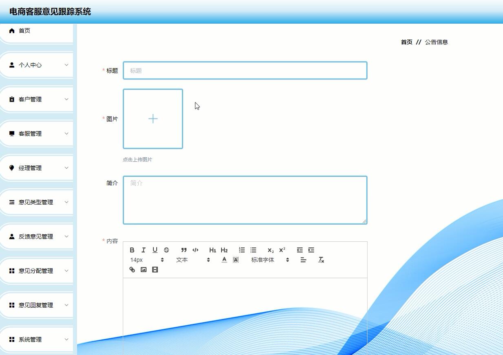Clear text formatting in the editor
The height and width of the screenshot is (355, 503).
[x=321, y=260]
